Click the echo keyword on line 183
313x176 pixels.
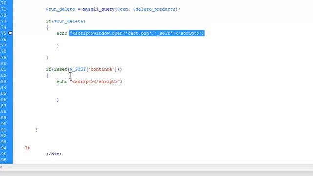[x=62, y=82]
